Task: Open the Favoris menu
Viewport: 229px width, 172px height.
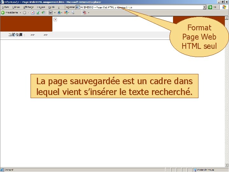Action: coord(41,7)
